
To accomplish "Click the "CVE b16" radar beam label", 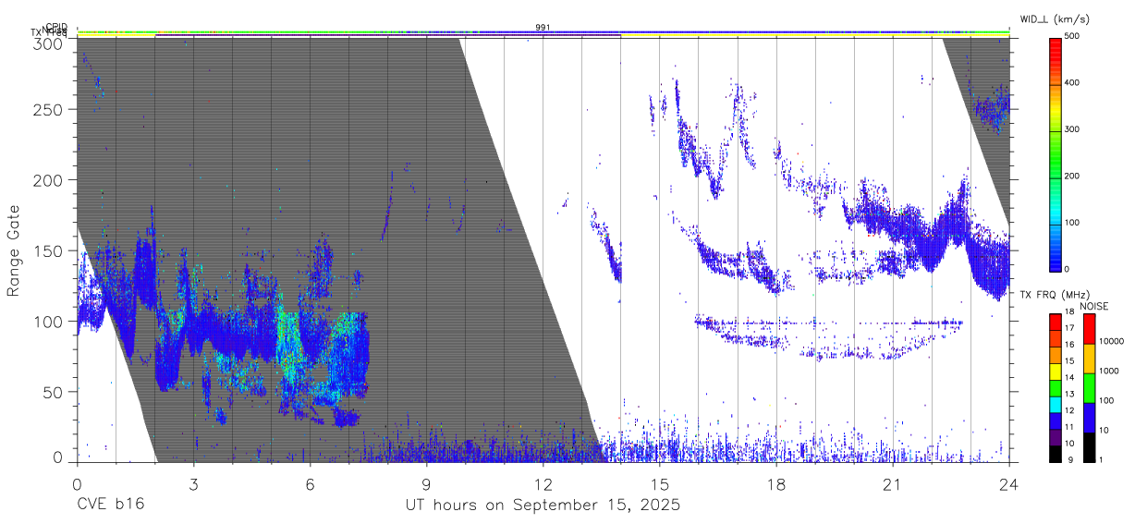I will point(110,506).
